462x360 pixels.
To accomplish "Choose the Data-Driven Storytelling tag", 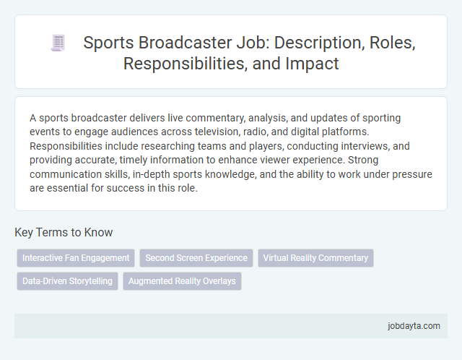I will pyautogui.click(x=67, y=281).
